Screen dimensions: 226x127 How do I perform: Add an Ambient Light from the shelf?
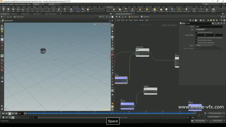(186, 10)
